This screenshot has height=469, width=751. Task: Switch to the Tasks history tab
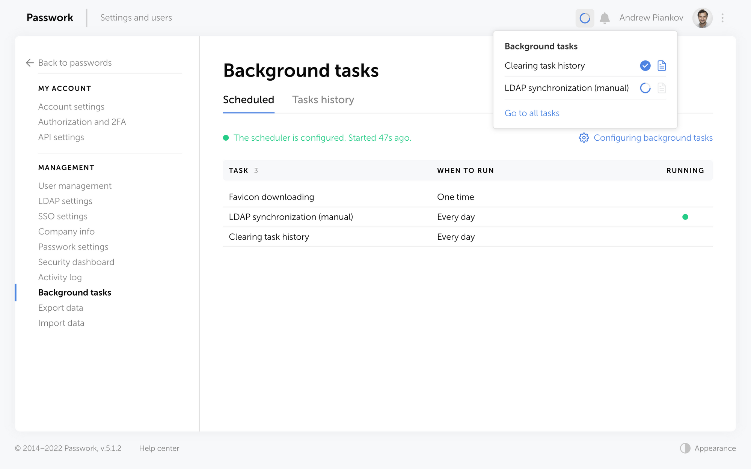[x=323, y=100]
